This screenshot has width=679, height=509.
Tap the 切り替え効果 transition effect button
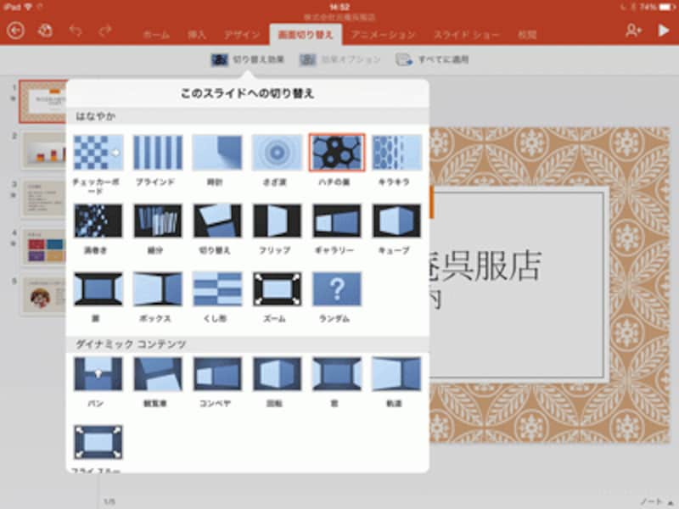(248, 59)
